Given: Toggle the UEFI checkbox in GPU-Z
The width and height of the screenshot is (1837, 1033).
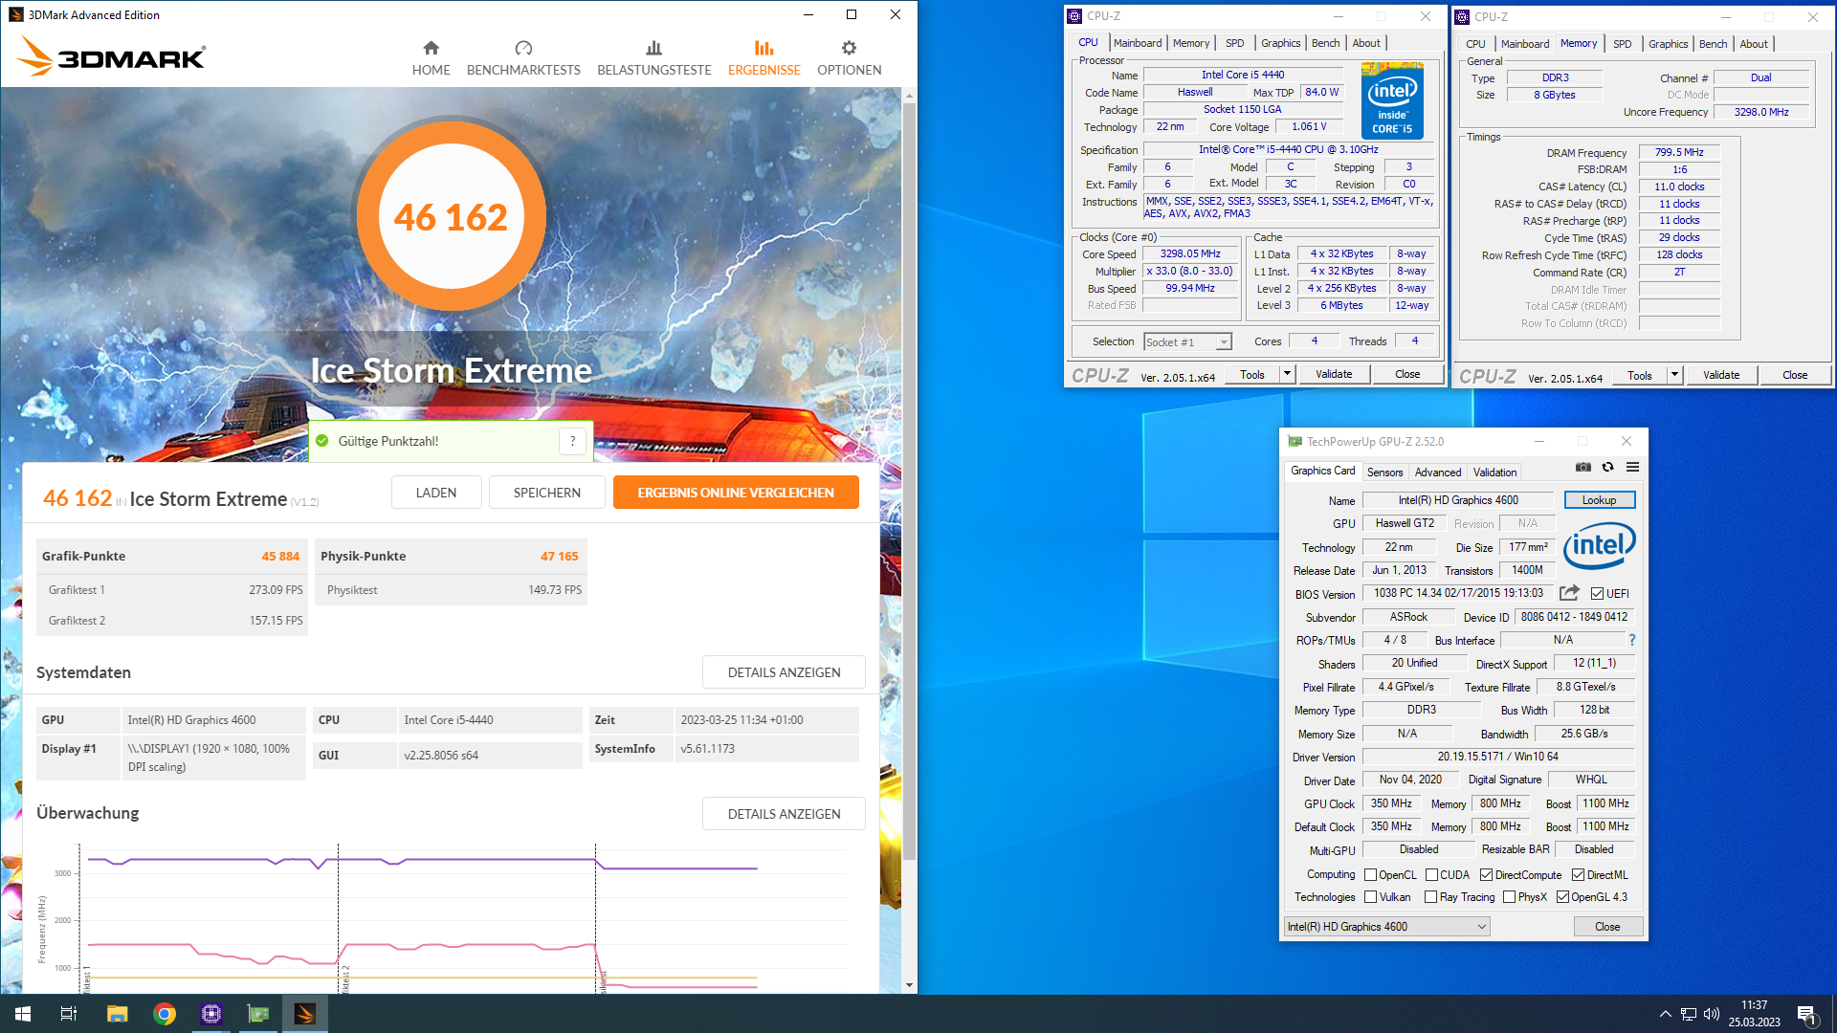Looking at the screenshot, I should [1597, 594].
